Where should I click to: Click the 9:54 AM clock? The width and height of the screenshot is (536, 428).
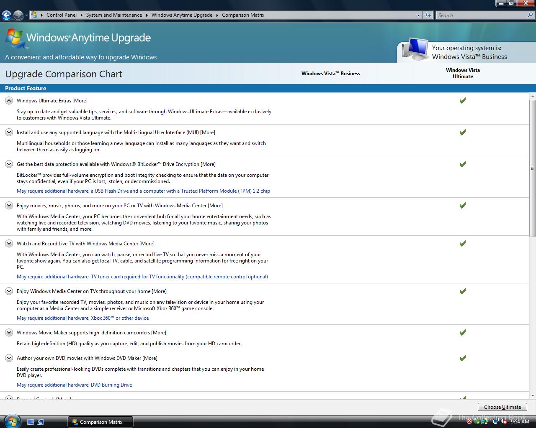point(520,422)
